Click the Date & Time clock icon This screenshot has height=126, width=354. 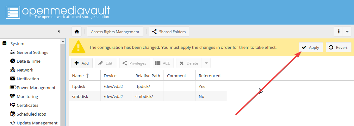point(13,61)
